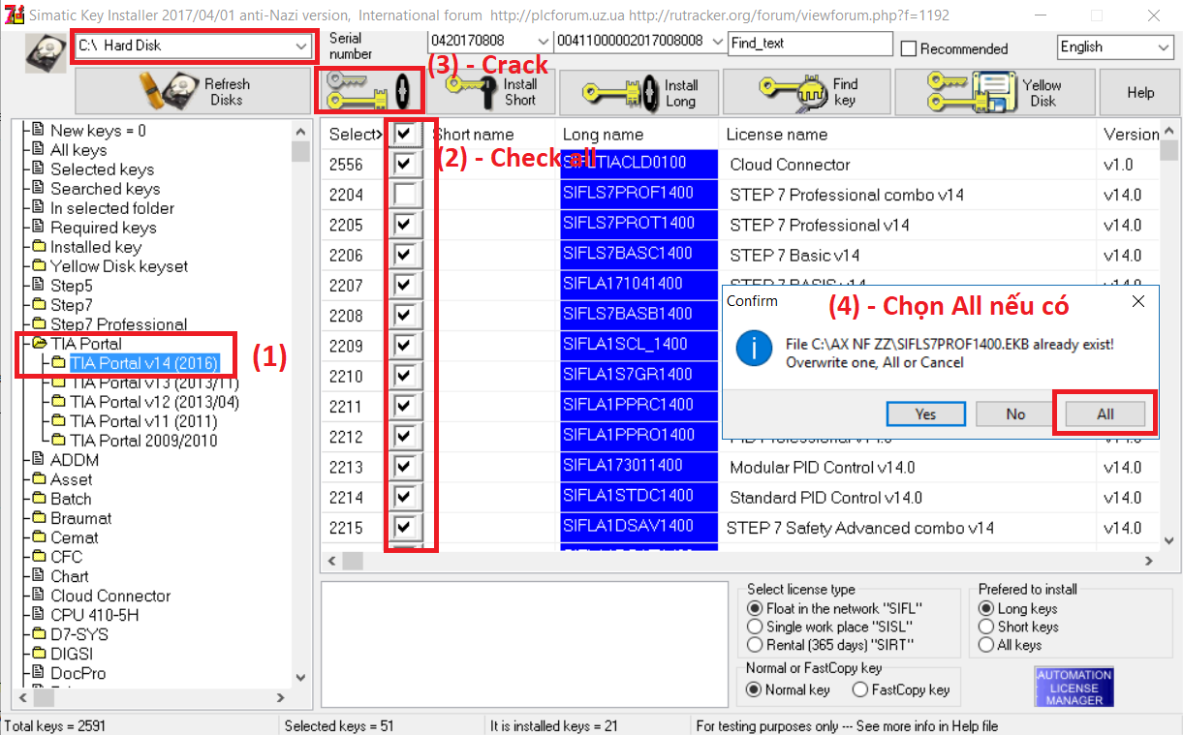This screenshot has height=735, width=1183.
Task: Select TIA Portal 2009/2010 folder
Action: pos(143,441)
